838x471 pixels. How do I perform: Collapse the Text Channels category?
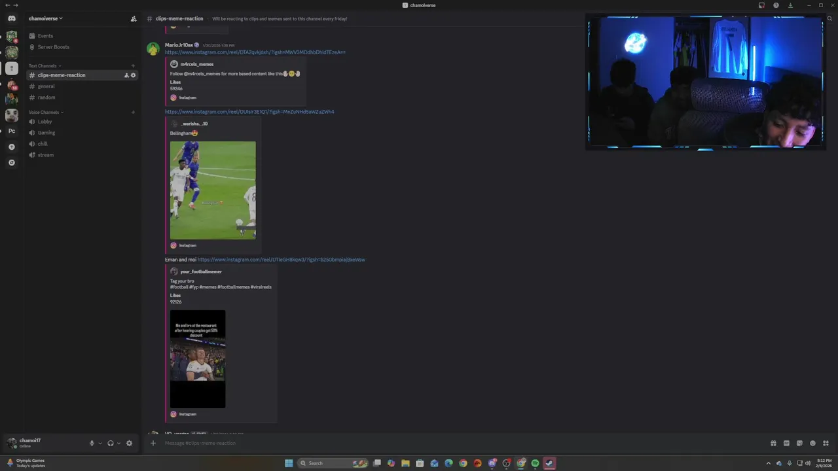pos(45,66)
